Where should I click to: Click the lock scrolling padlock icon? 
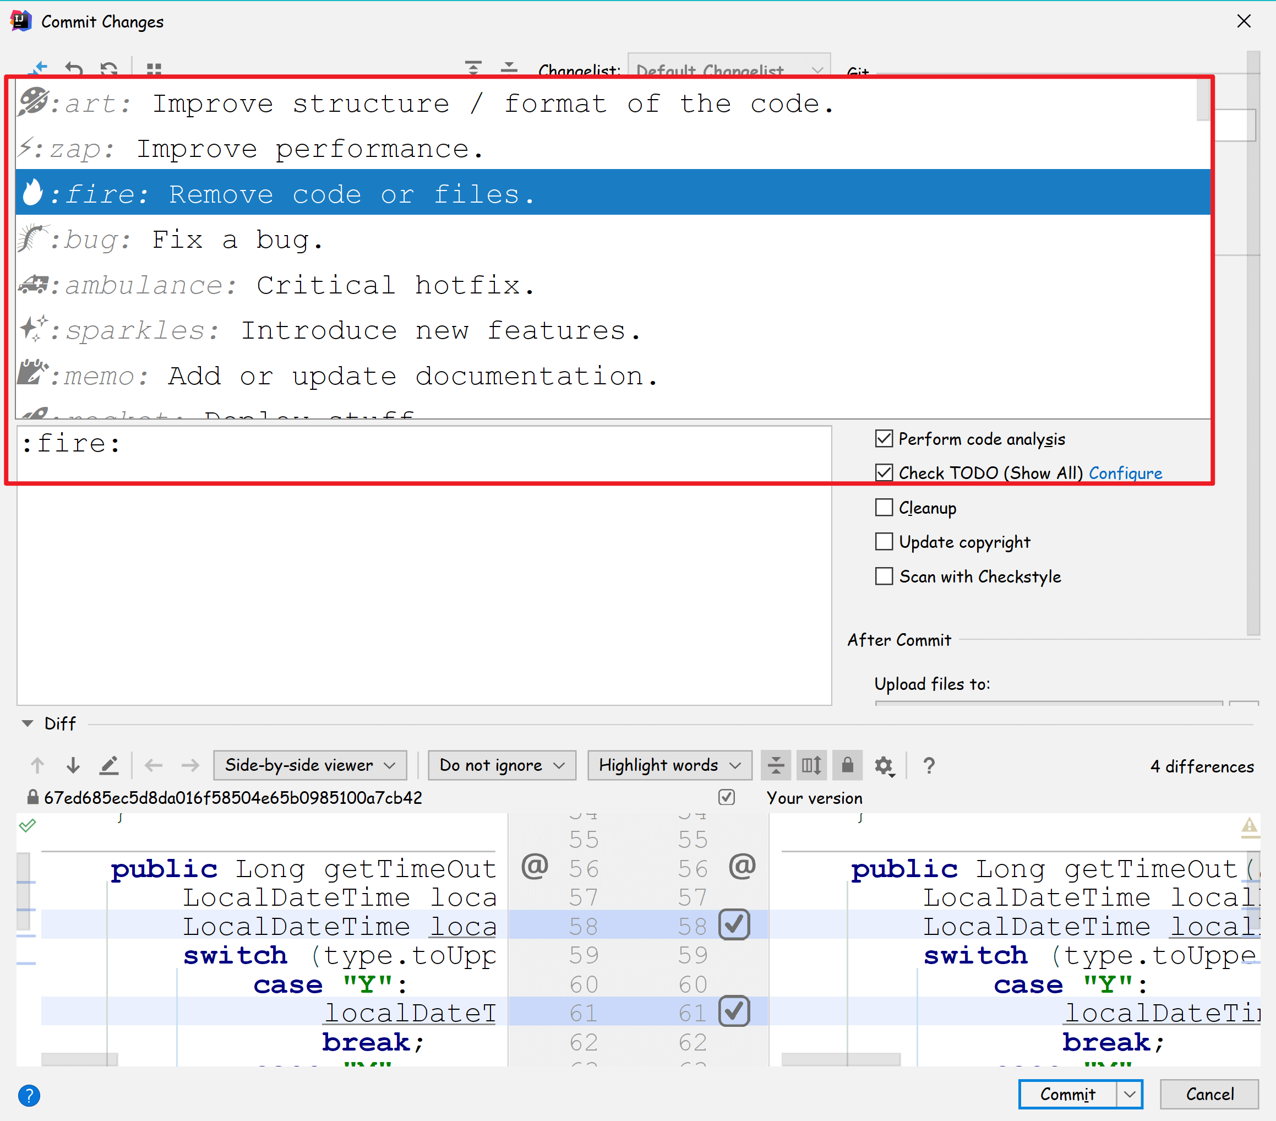click(847, 765)
